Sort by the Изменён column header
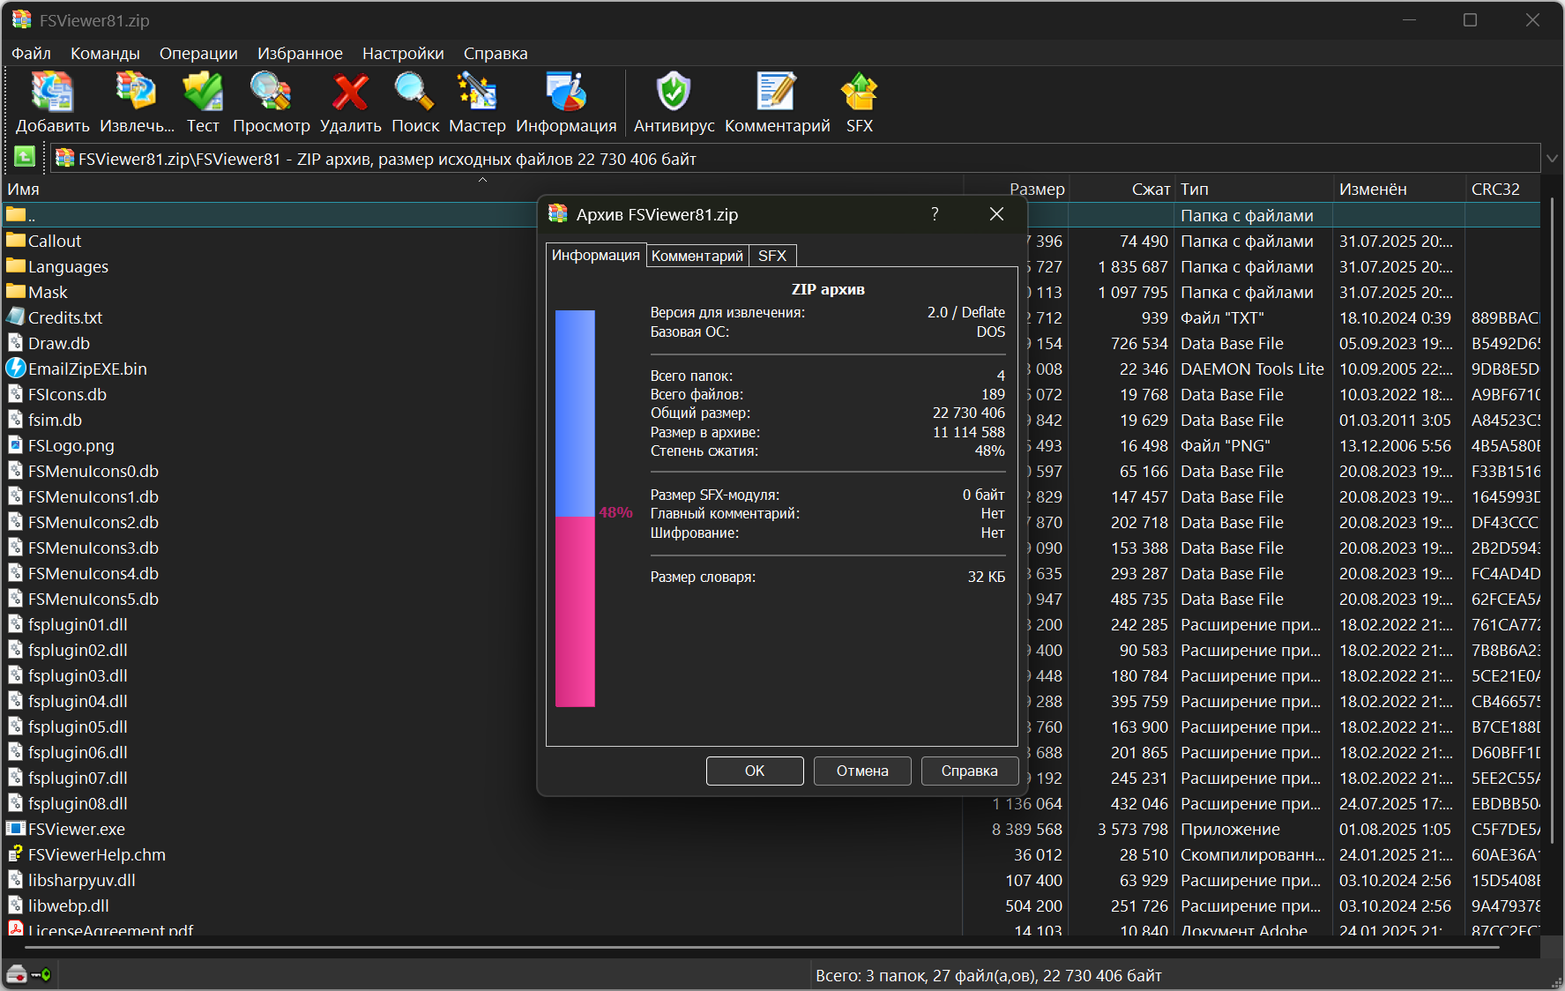Viewport: 1565px width, 991px height. click(1398, 189)
